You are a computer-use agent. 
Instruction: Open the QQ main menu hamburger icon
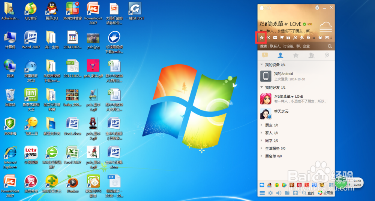pos(262,193)
